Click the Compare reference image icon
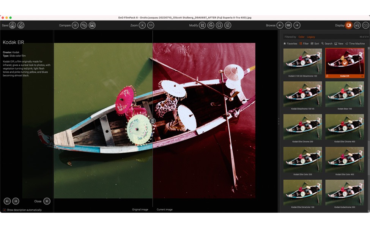This screenshot has height=228, width=370. [x=92, y=25]
